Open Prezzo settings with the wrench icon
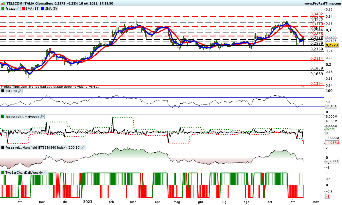This screenshot has height=205, width=342. tap(19, 9)
